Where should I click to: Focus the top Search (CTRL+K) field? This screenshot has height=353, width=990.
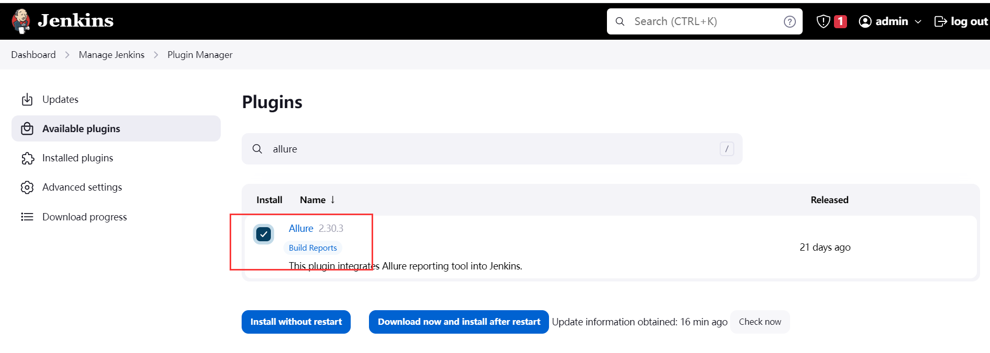(705, 21)
